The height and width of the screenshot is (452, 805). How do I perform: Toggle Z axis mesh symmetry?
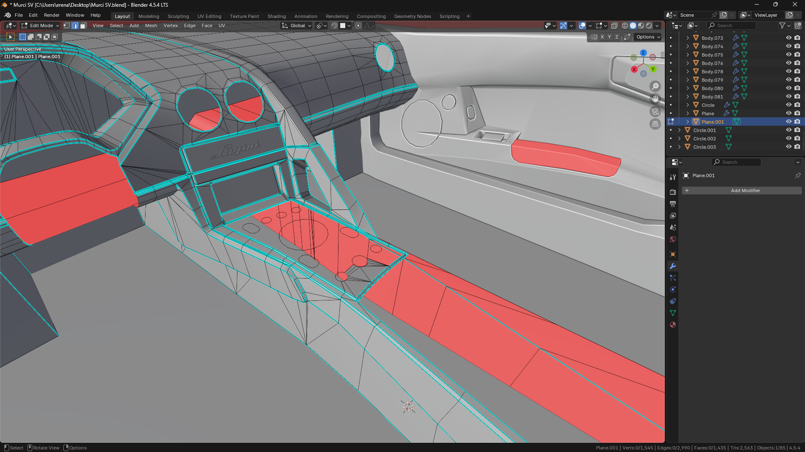click(x=617, y=37)
